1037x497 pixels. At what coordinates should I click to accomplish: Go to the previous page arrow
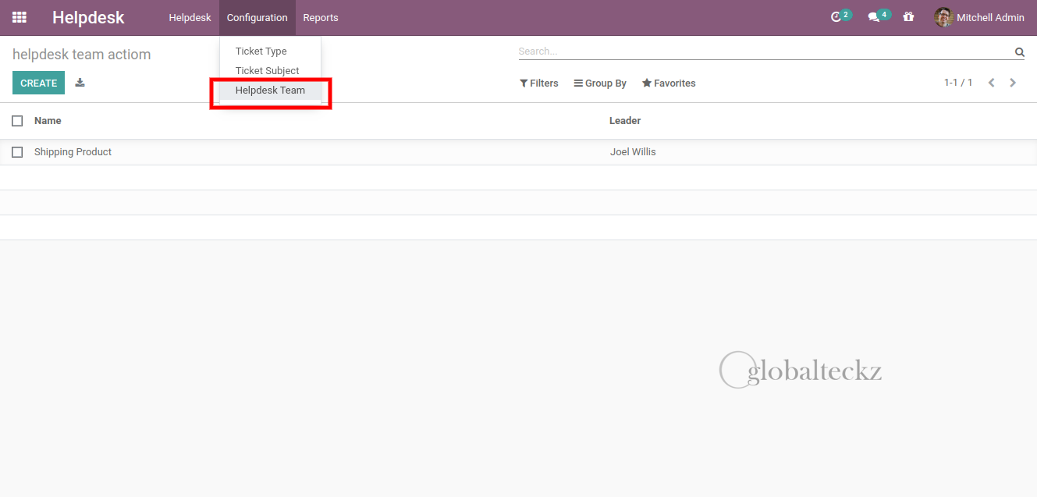[991, 83]
